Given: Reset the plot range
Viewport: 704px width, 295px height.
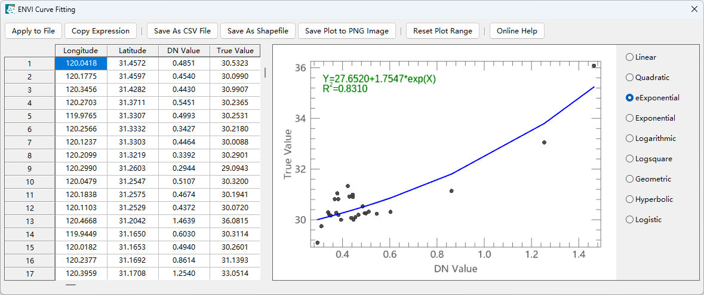Looking at the screenshot, I should coord(442,31).
